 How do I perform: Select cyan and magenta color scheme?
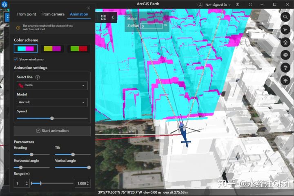coord(26,49)
